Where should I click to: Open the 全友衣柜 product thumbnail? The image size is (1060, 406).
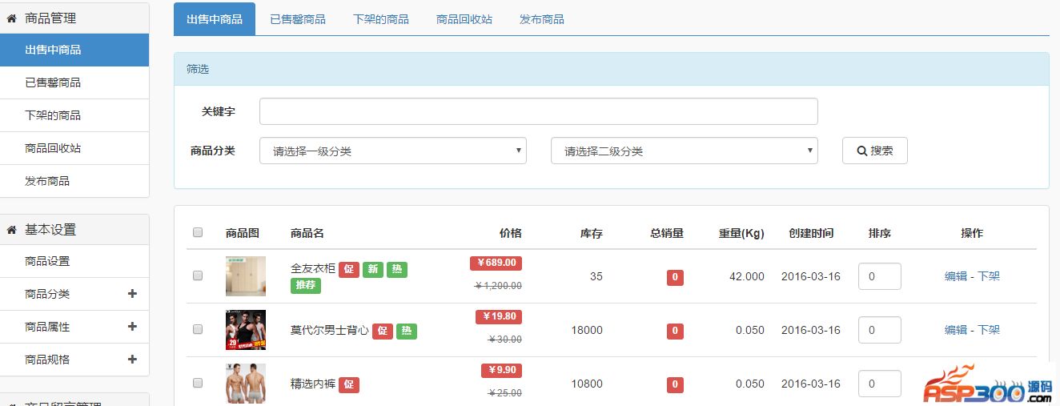(246, 276)
